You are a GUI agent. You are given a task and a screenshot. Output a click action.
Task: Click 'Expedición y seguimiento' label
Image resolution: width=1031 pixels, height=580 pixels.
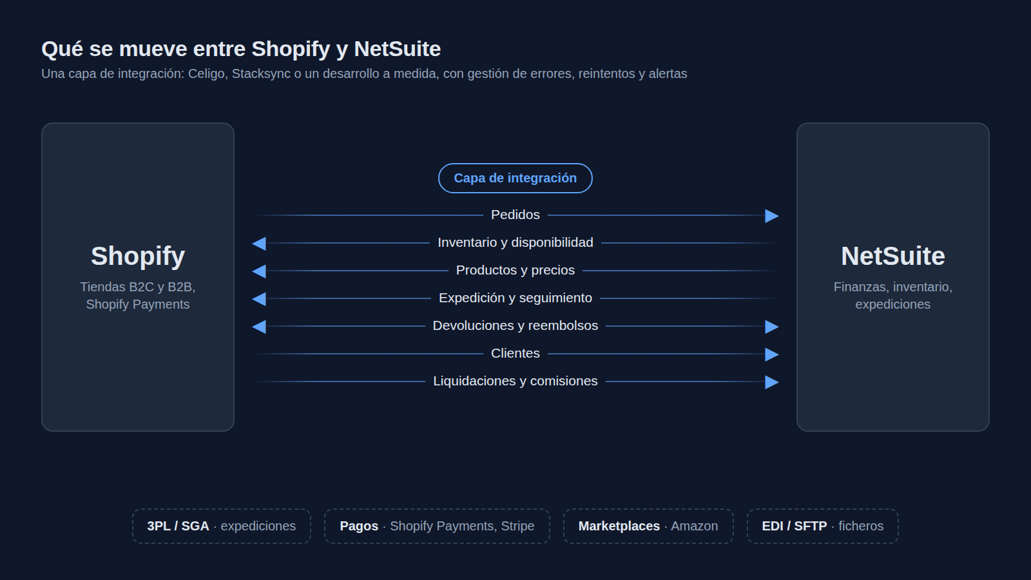(515, 298)
